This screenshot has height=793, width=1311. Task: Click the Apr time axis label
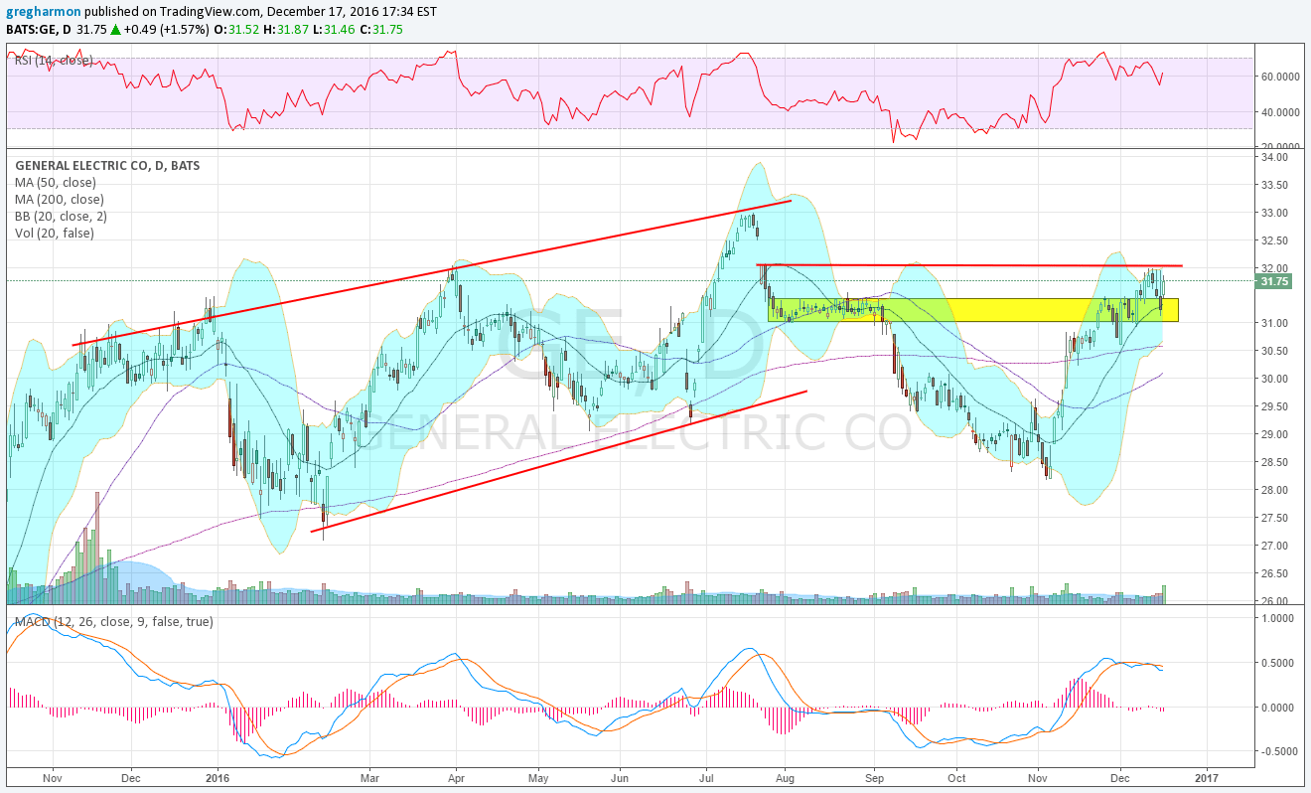click(x=456, y=779)
